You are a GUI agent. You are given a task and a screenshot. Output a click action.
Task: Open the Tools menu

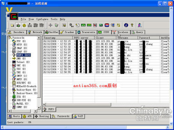(54, 19)
